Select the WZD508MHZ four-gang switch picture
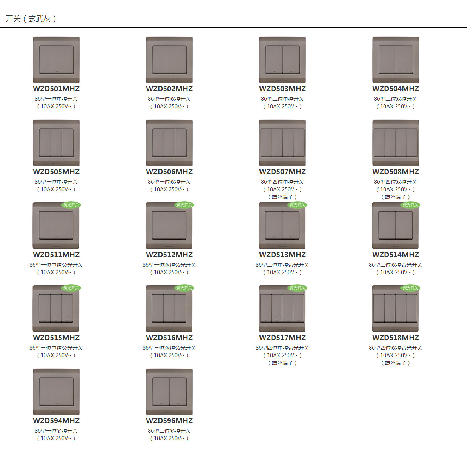Image resolution: width=468 pixels, height=458 pixels. [x=396, y=143]
